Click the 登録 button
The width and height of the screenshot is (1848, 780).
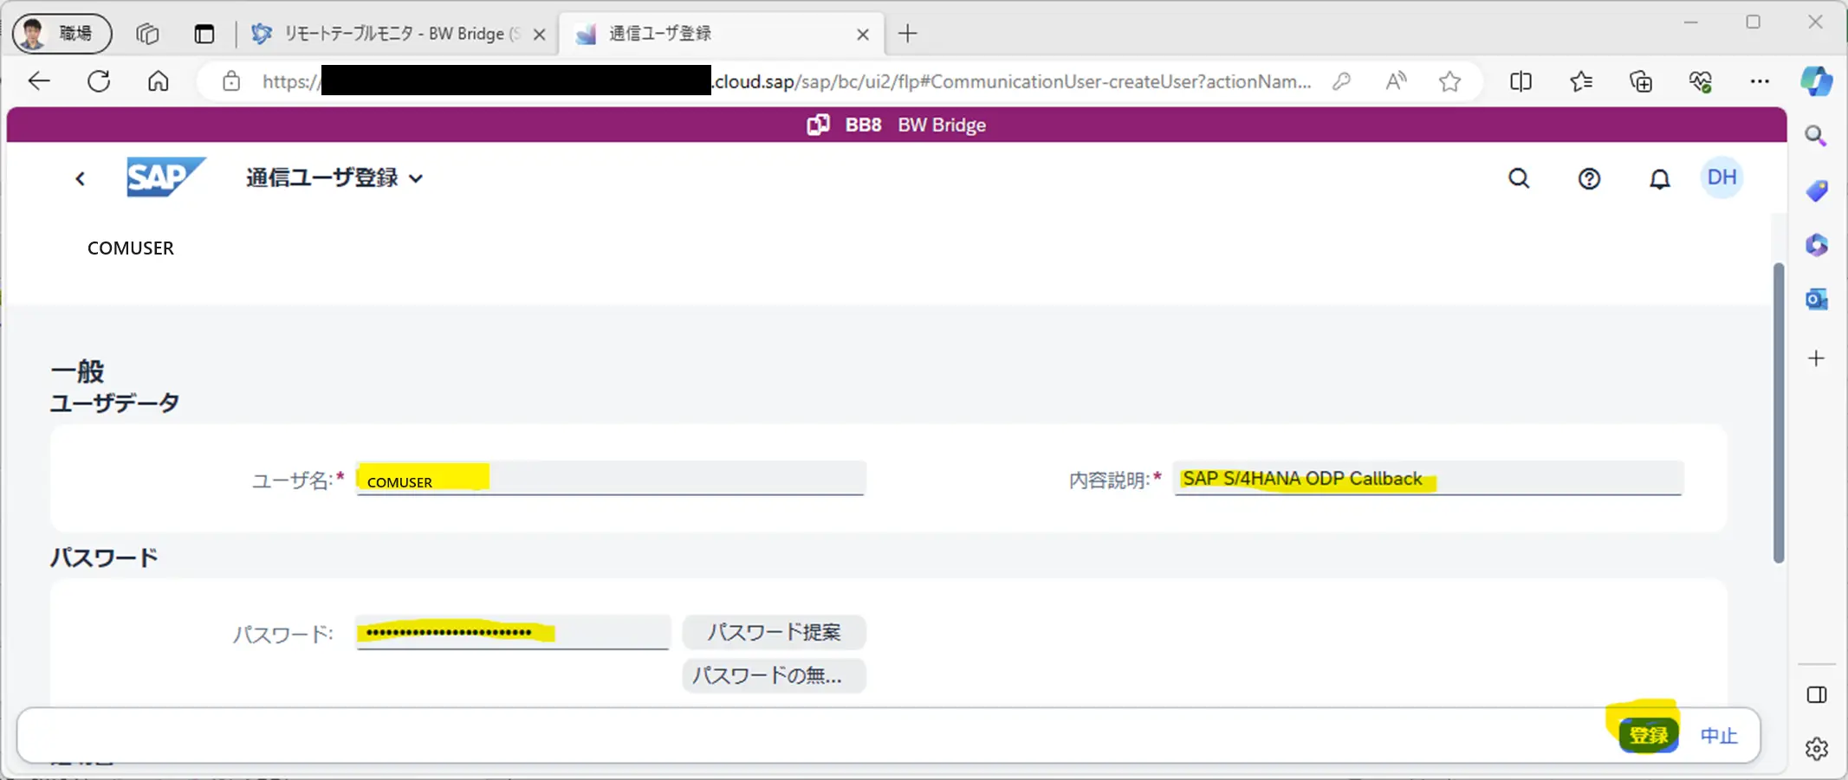tap(1648, 735)
